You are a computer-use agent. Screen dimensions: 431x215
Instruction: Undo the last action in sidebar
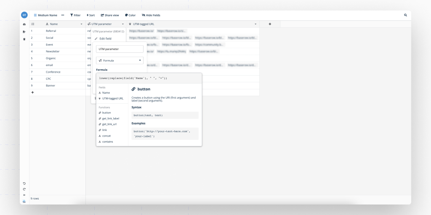[x=24, y=184]
